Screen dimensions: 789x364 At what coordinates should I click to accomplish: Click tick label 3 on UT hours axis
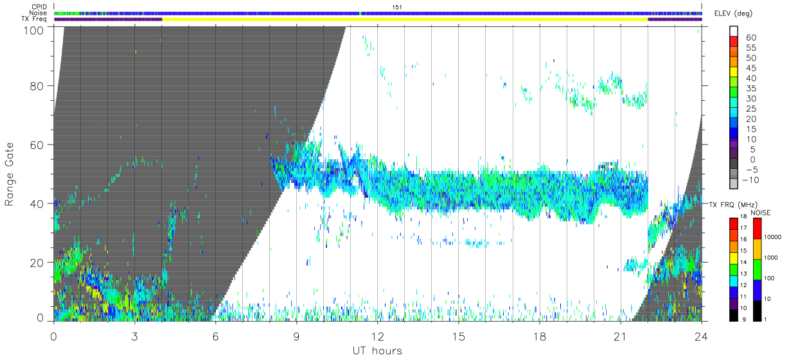pos(135,336)
